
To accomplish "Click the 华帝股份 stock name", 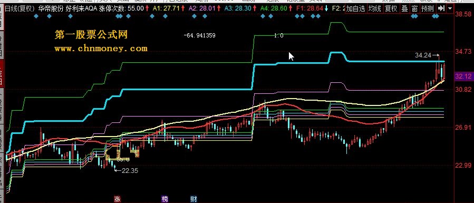I will click(x=51, y=8).
